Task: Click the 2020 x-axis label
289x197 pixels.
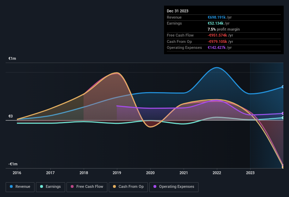Action: click(150, 173)
